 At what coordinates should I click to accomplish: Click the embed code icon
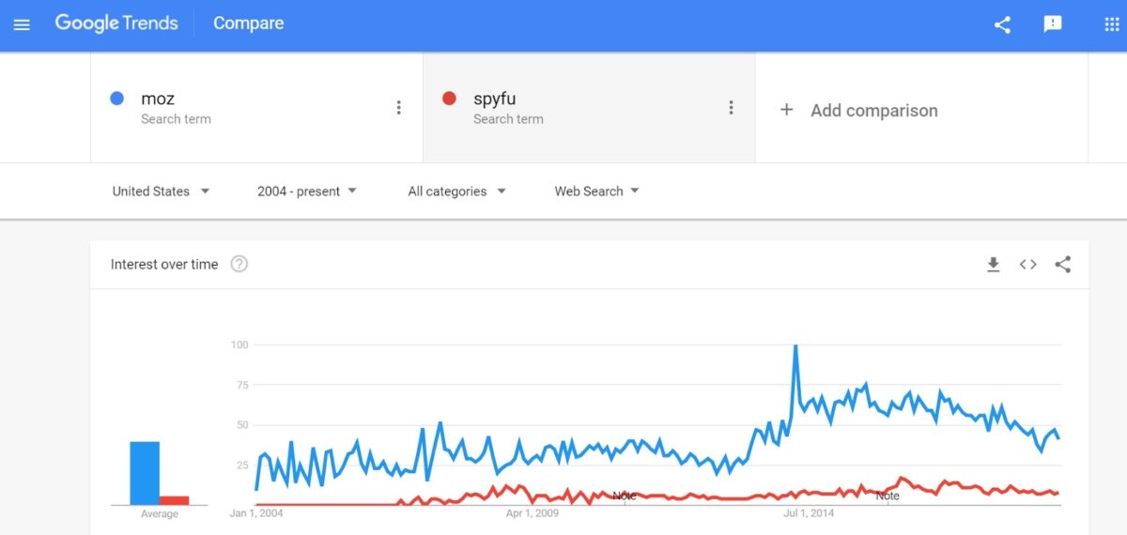[x=1028, y=265]
